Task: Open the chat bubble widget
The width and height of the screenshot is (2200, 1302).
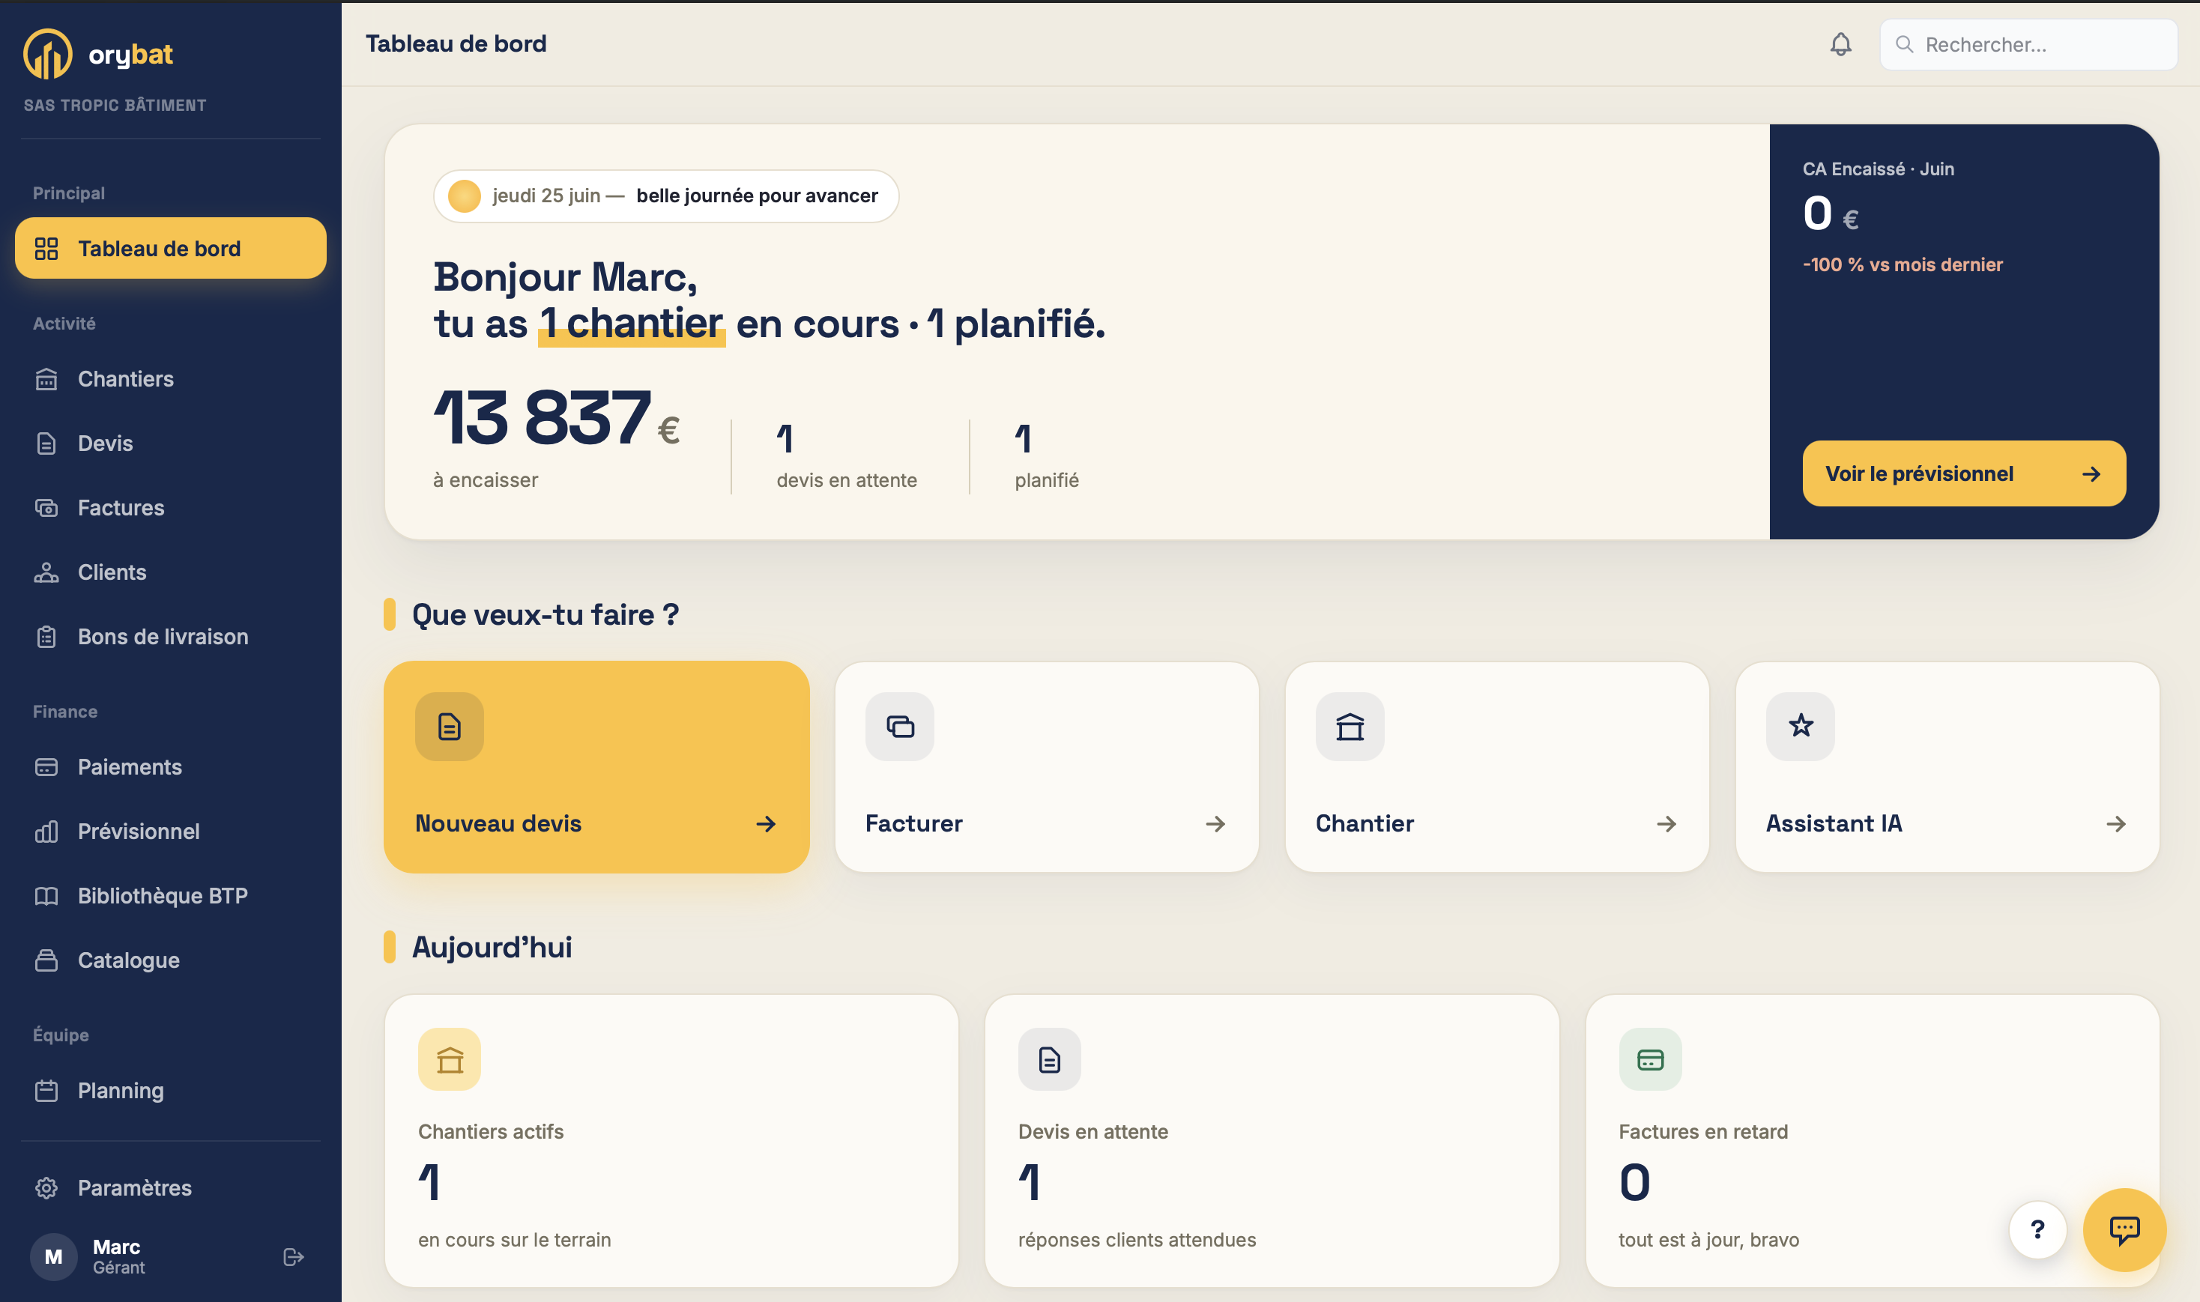Action: click(x=2124, y=1229)
